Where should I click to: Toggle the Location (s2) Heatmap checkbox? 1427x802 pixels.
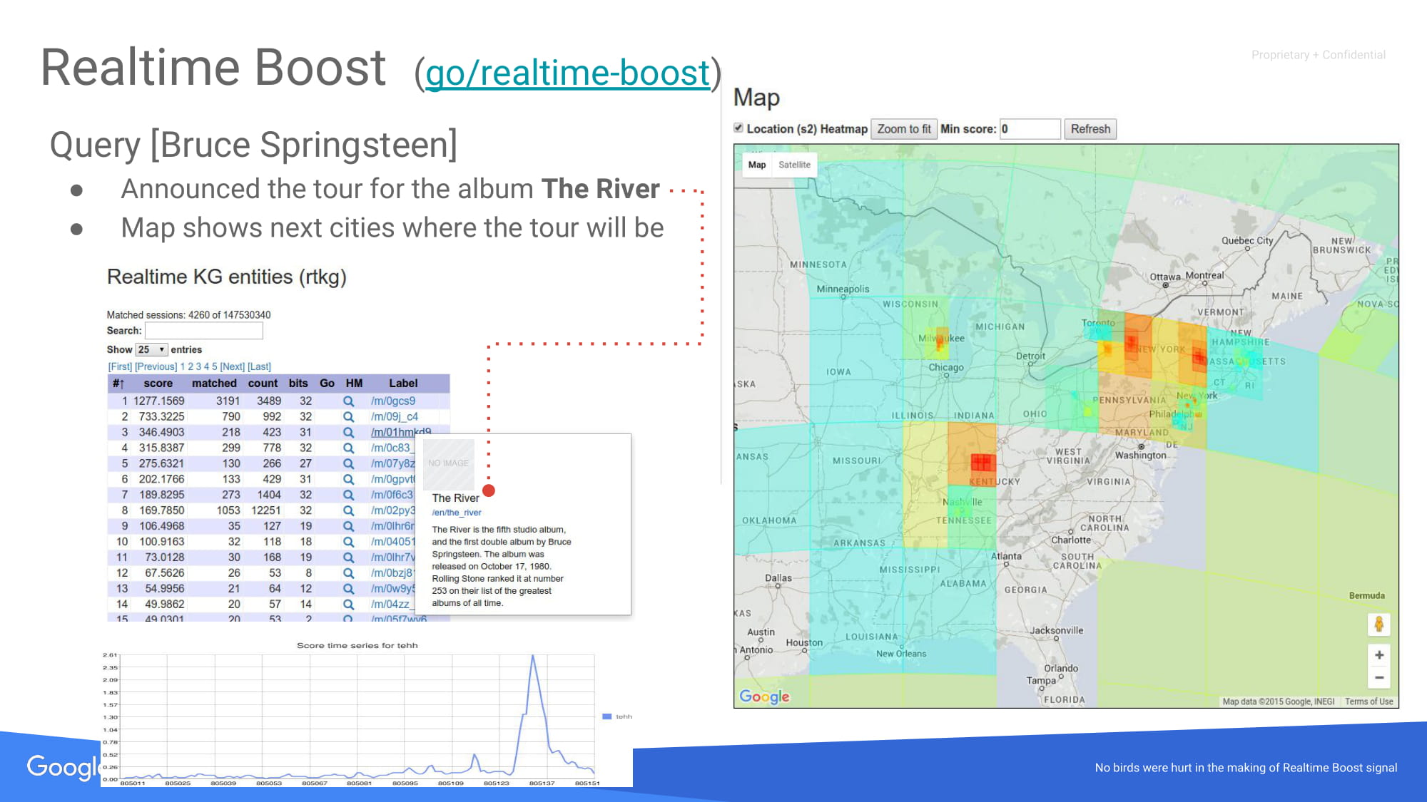[x=738, y=128]
